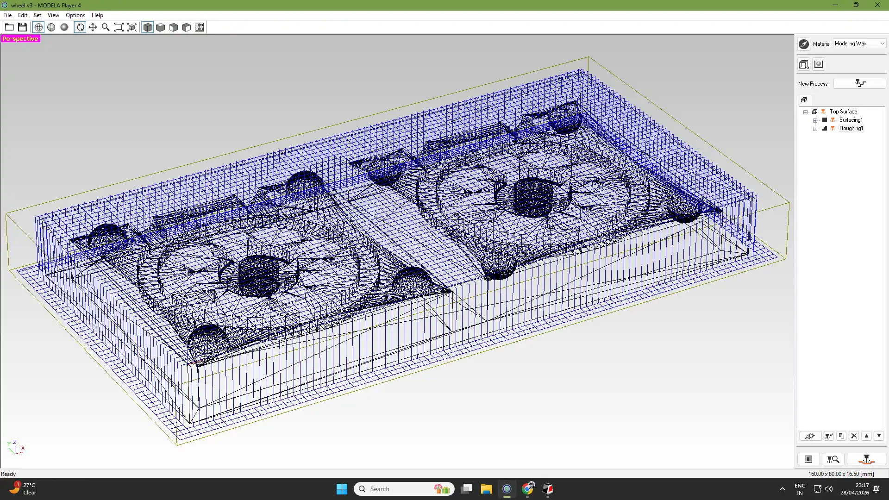Activate the Zoom magnifier tool
889x500 pixels.
coord(106,27)
